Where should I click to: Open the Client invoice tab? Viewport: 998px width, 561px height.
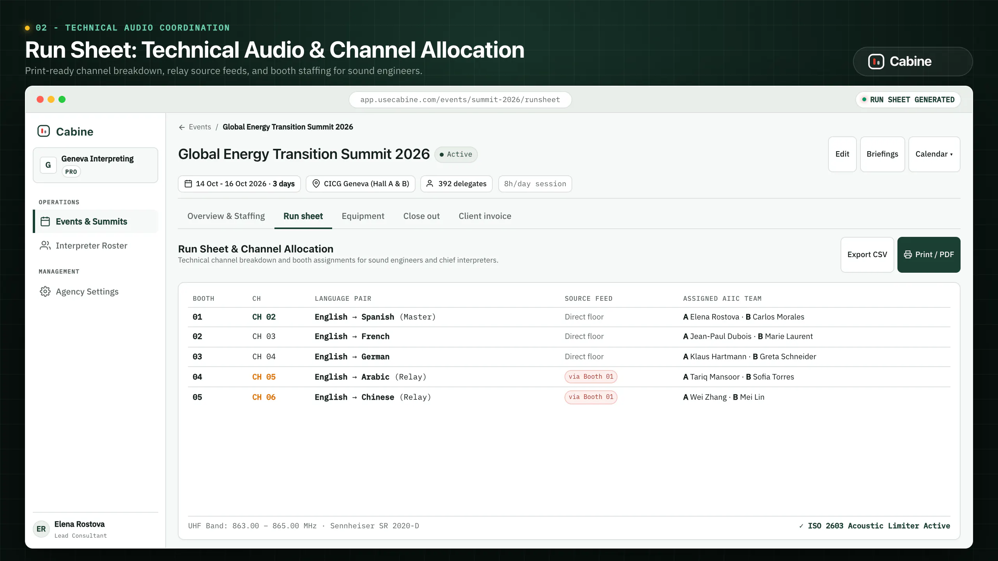coord(485,216)
